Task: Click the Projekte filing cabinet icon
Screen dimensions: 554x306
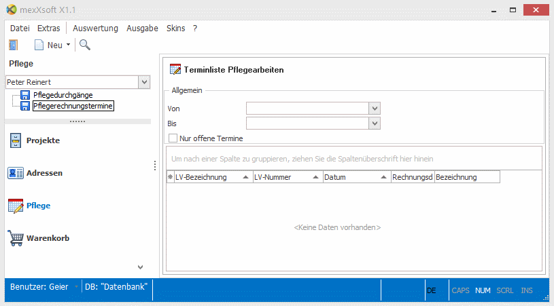Action: coord(16,140)
